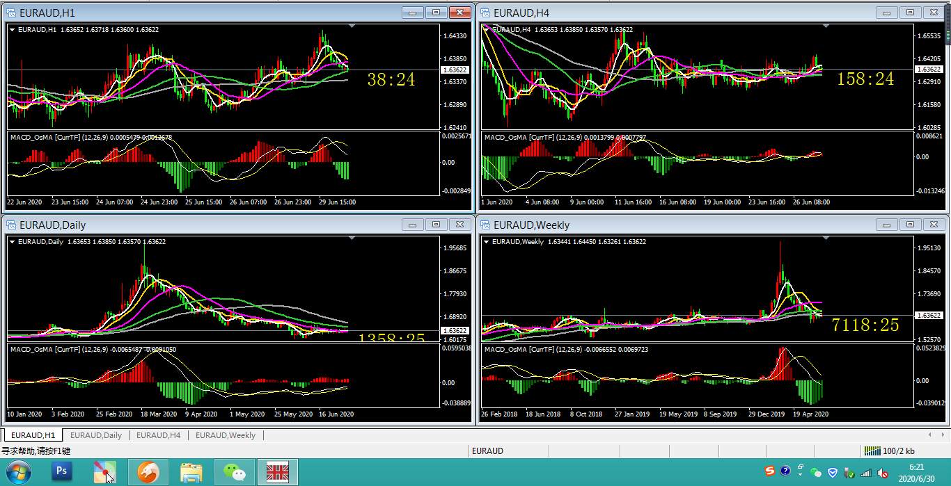Expand the H4 chart indicator dropdown triangle
The image size is (951, 486).
coord(487,29)
